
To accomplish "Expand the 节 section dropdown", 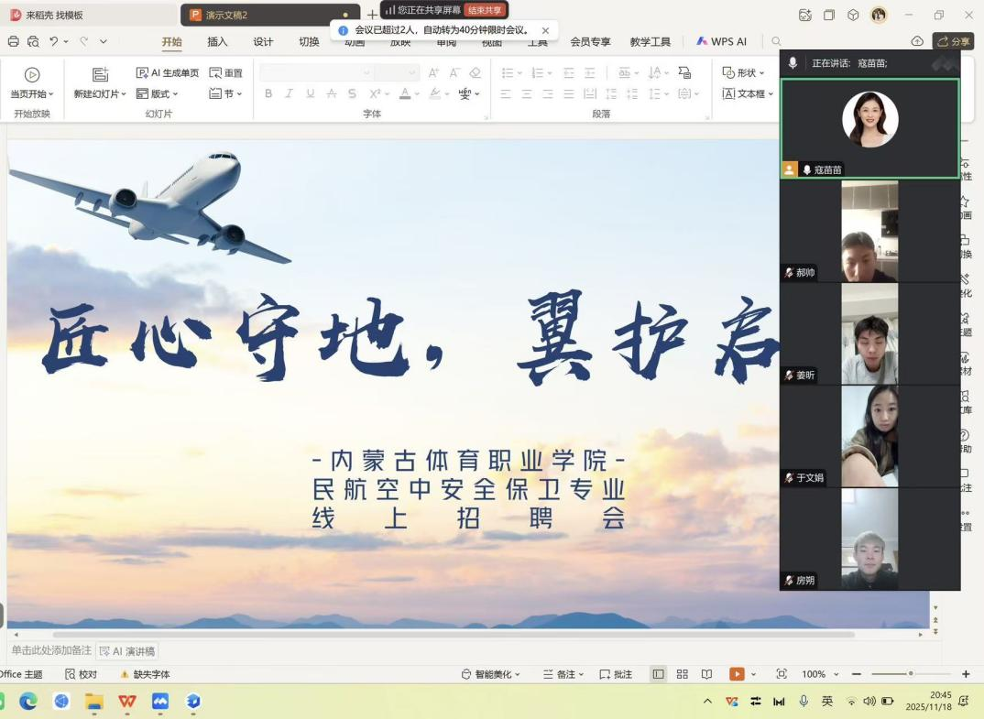I will tap(225, 93).
